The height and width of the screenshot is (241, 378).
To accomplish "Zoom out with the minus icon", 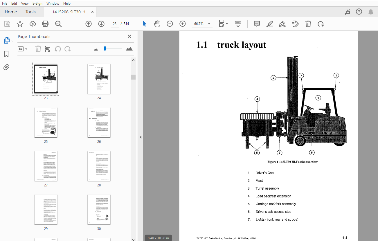I will click(x=170, y=24).
